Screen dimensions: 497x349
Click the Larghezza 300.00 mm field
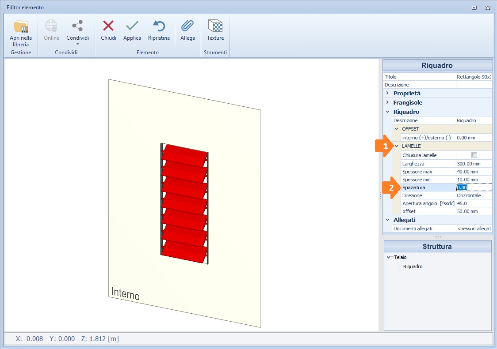coord(474,164)
